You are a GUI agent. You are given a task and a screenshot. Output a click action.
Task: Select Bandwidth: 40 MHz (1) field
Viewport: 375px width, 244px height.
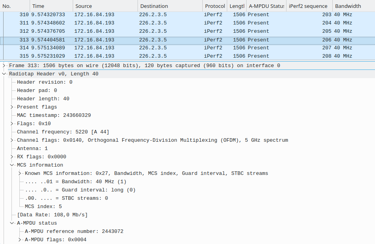click(x=75, y=182)
